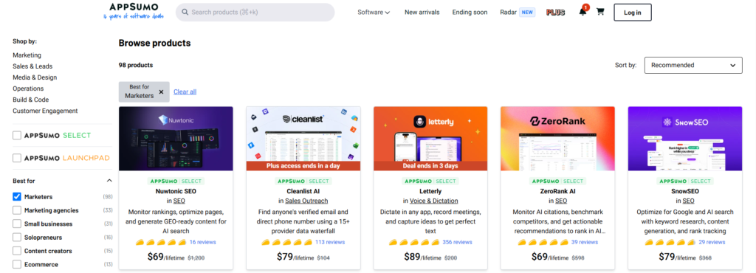Shop by Customer Engagement category
Screen dimensions: 756x273
[45, 111]
